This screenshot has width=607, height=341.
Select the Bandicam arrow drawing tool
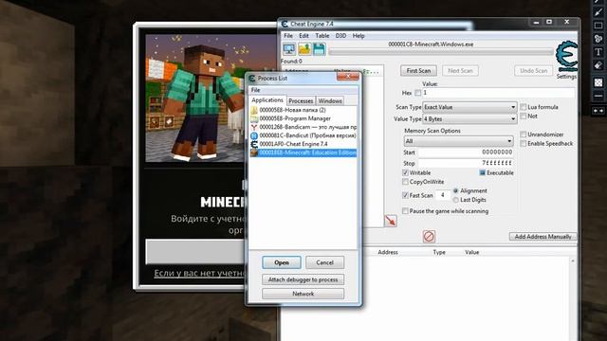point(598,12)
